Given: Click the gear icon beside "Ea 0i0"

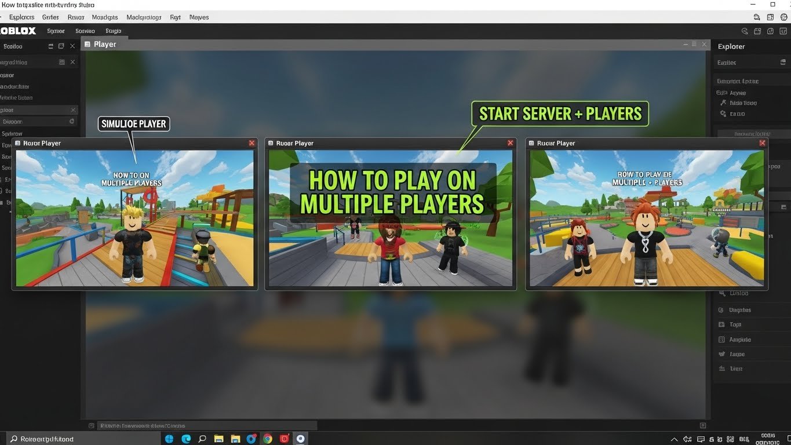Looking at the screenshot, I should tap(723, 114).
